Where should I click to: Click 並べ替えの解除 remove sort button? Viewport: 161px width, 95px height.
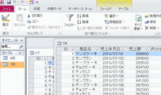click(x=90, y=28)
